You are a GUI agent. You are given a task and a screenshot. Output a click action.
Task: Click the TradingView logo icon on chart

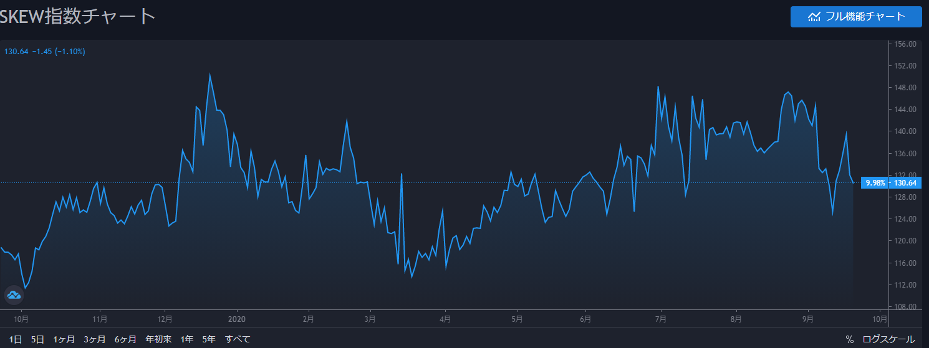pyautogui.click(x=14, y=294)
